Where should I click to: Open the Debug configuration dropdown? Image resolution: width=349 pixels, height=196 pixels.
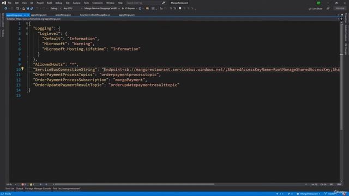click(x=55, y=9)
